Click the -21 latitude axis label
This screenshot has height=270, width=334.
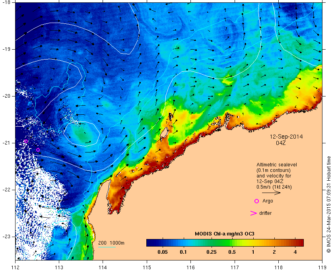tap(6, 143)
